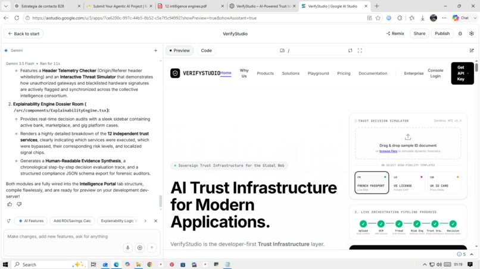Click the device preview icon beside path field
480x269 pixels.
pyautogui.click(x=282, y=50)
